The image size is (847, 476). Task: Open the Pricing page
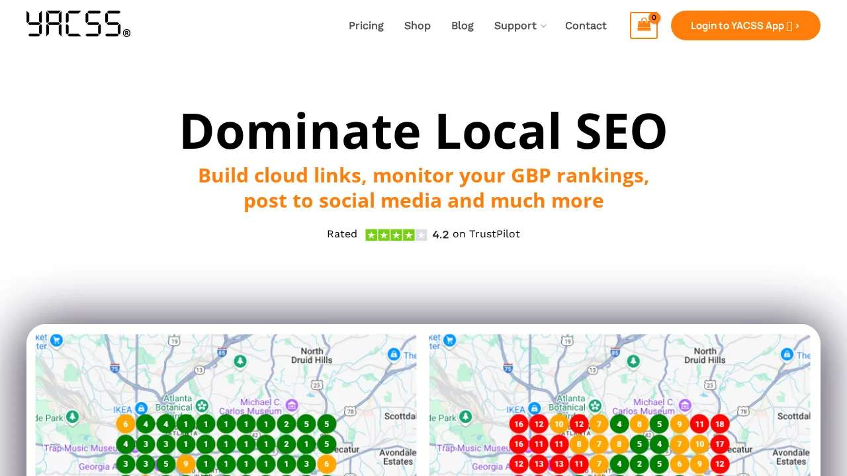tap(366, 26)
